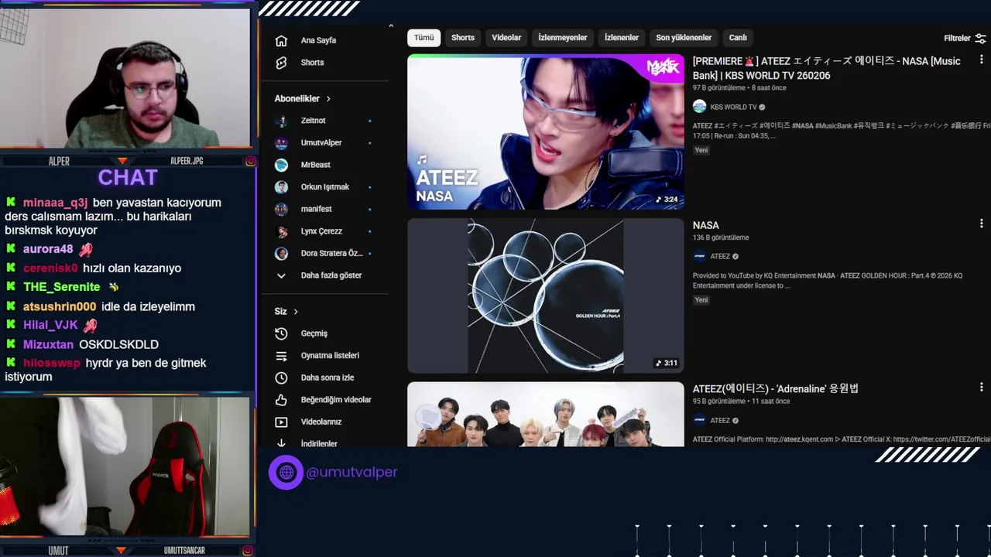Click the @umutvalper handle text
The height and width of the screenshot is (557, 991).
(x=351, y=472)
